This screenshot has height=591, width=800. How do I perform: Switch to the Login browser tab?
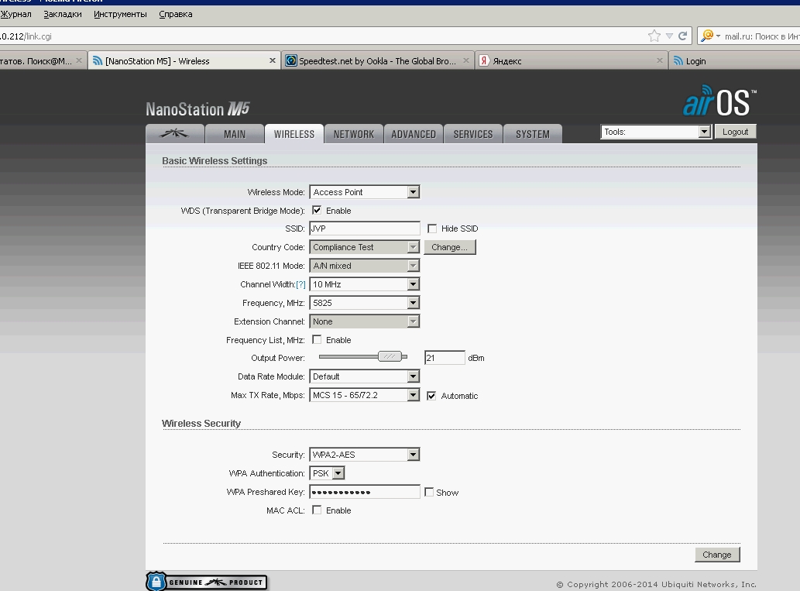(x=735, y=60)
